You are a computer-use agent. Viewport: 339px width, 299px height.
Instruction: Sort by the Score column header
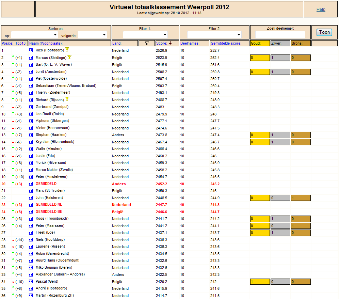tap(161, 43)
